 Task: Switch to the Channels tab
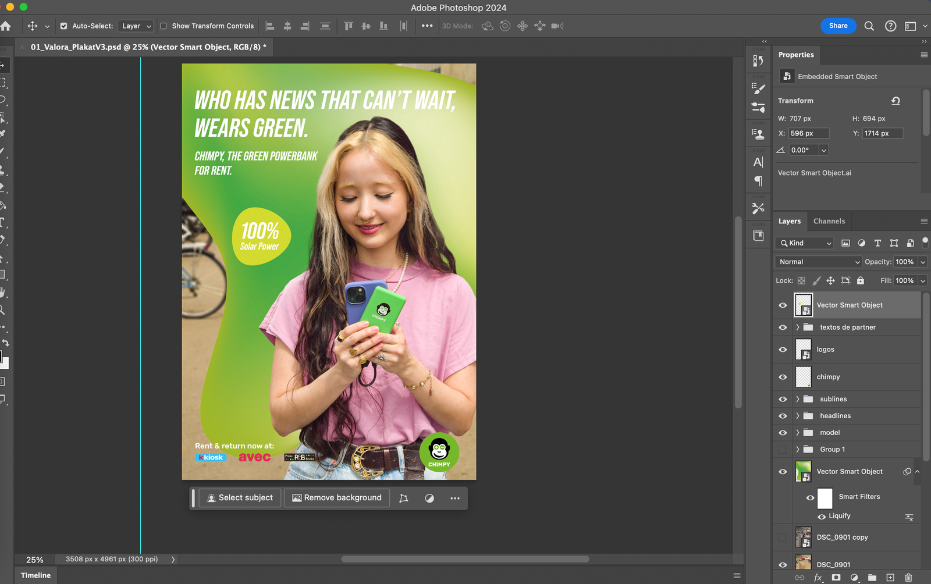pyautogui.click(x=829, y=221)
